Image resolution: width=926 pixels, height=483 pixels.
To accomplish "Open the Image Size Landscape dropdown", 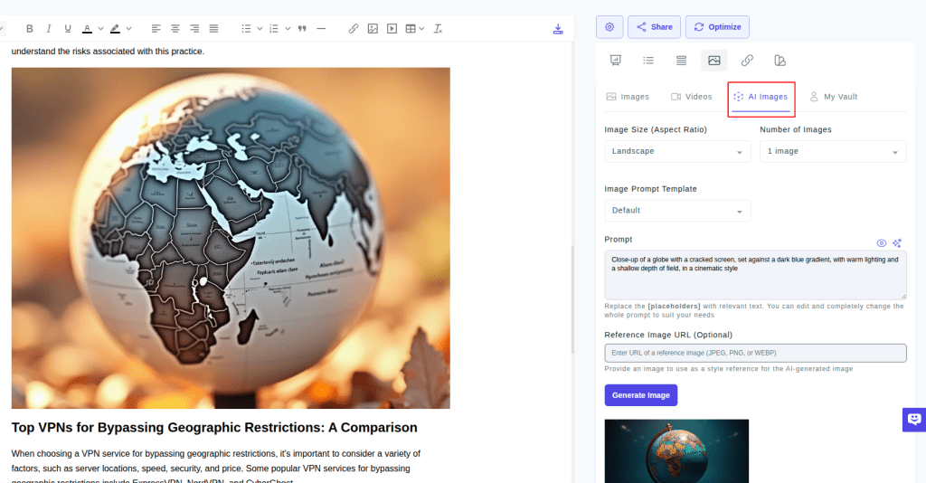I will [x=677, y=151].
